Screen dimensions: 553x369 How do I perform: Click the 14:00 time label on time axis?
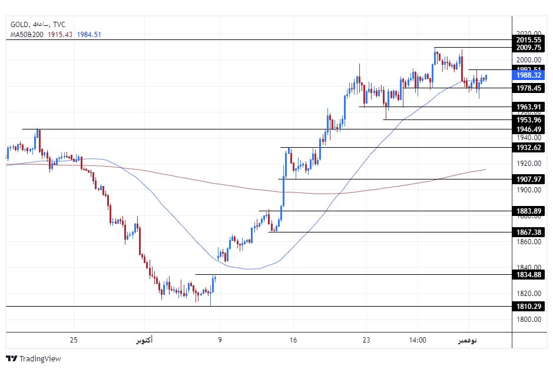tap(418, 340)
